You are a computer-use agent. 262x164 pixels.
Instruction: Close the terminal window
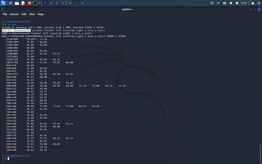(x=259, y=9)
